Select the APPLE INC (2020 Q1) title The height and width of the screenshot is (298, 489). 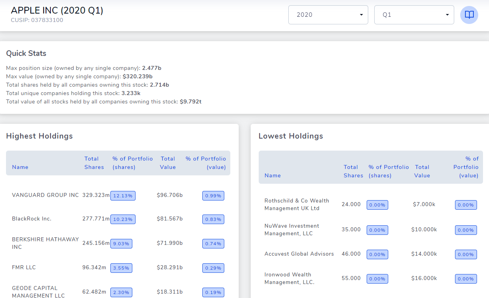tap(57, 10)
